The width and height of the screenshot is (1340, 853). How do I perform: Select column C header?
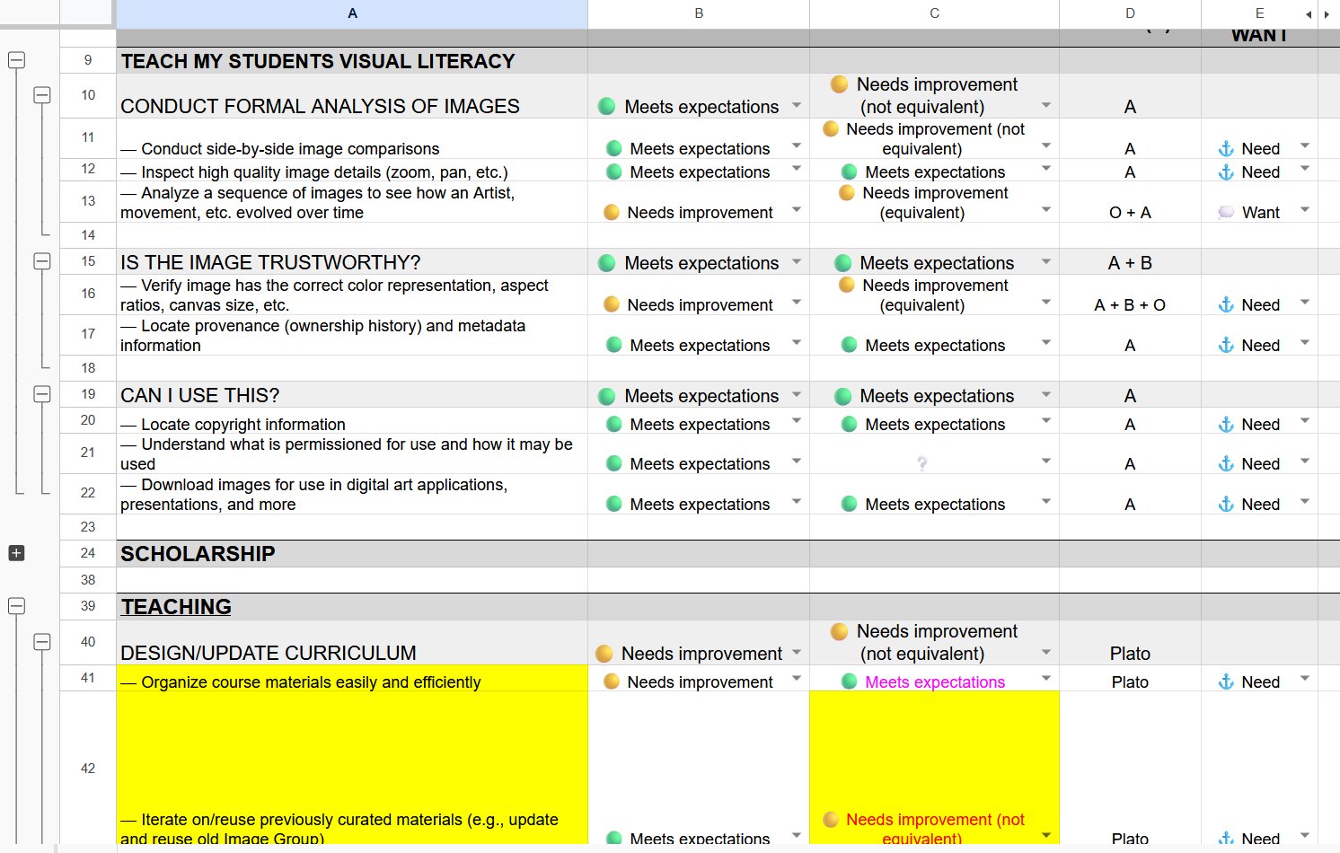pos(934,13)
